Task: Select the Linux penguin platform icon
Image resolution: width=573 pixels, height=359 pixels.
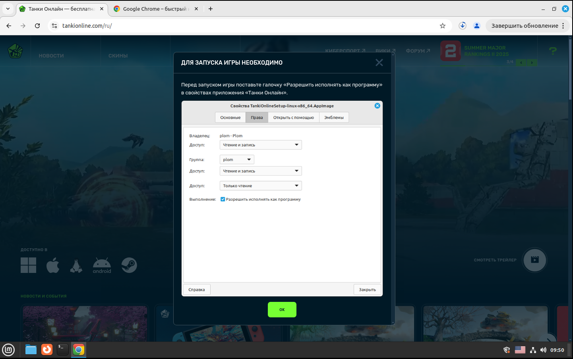Action: pos(76,266)
